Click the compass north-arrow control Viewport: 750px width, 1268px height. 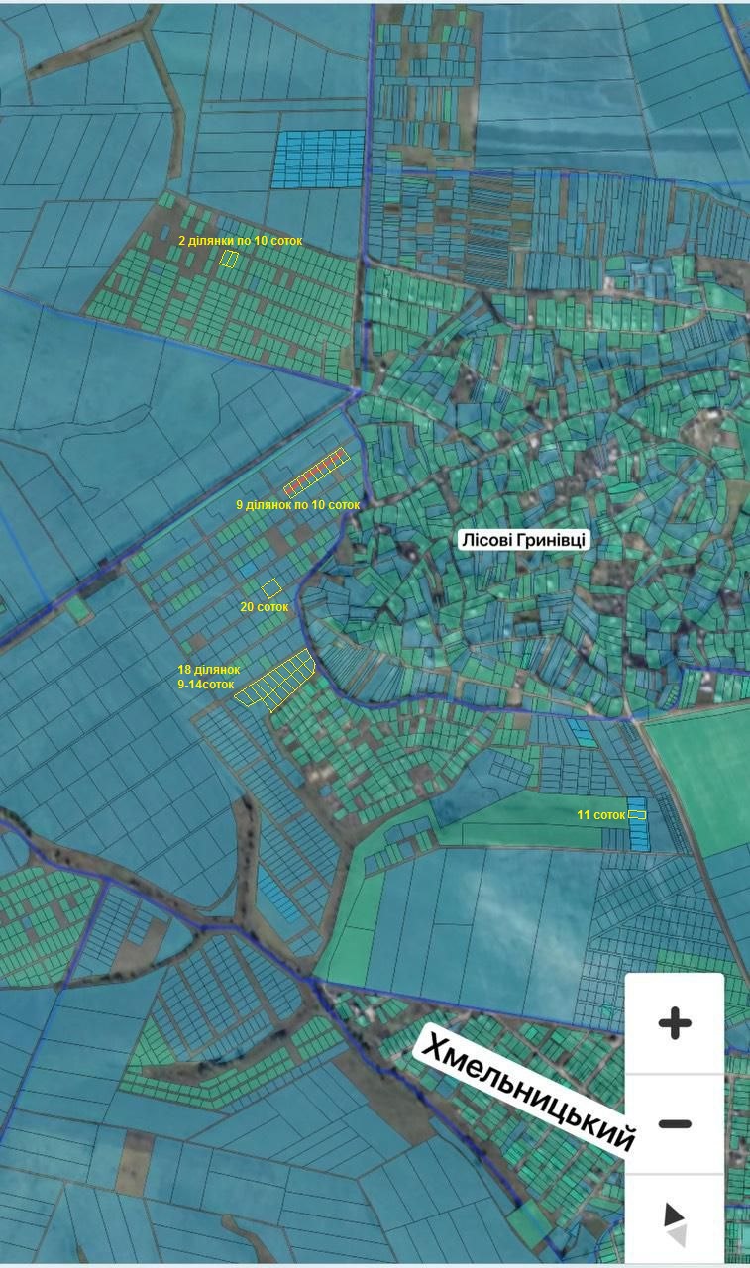pos(675,1224)
